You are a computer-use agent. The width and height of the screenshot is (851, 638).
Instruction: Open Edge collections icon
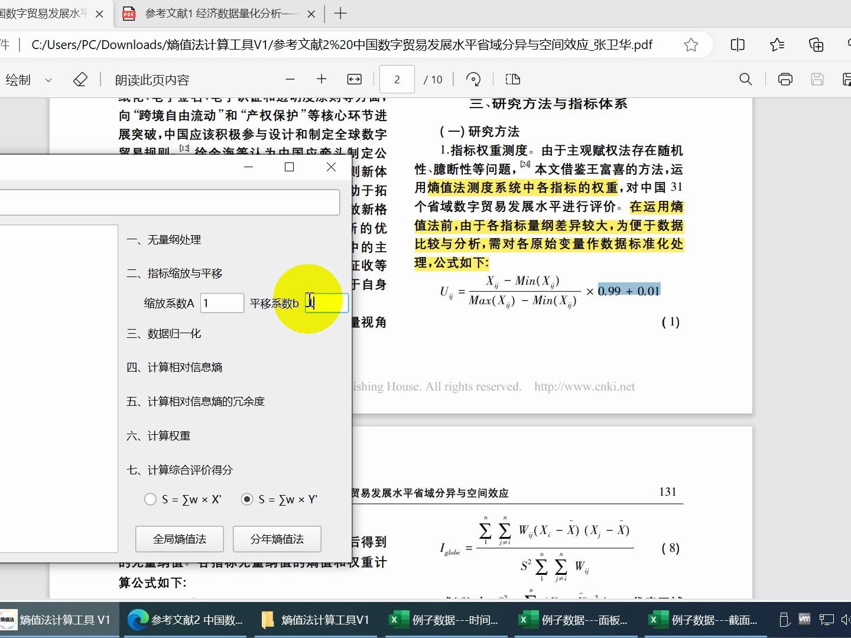click(x=816, y=45)
